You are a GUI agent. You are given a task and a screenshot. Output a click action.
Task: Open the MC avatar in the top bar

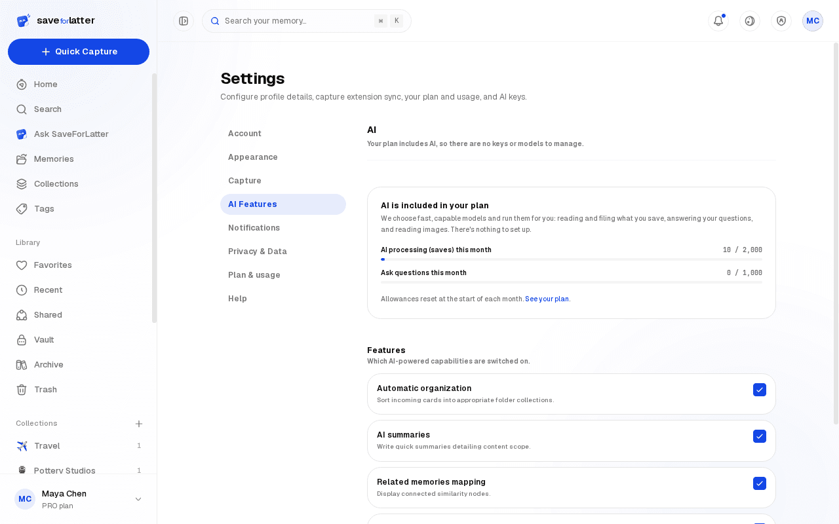813,21
